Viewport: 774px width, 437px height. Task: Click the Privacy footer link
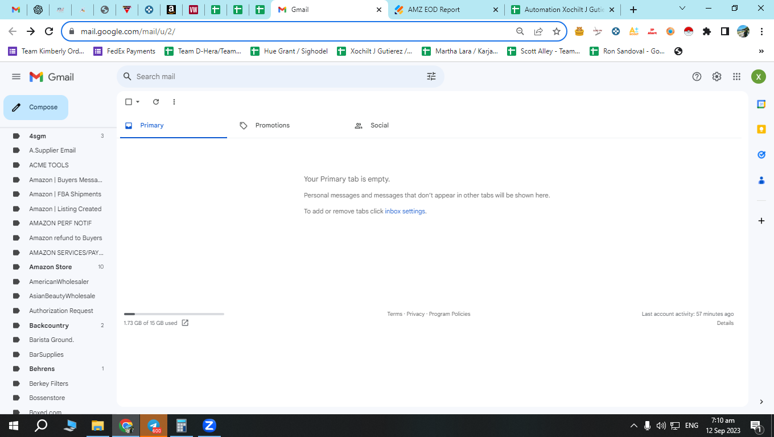(x=415, y=314)
